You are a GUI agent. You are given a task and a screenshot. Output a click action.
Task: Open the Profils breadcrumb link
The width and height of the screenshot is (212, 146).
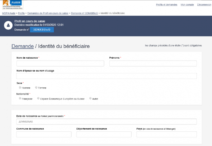pos(21,13)
